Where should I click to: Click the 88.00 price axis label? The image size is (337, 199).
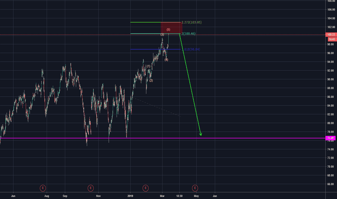331,88
